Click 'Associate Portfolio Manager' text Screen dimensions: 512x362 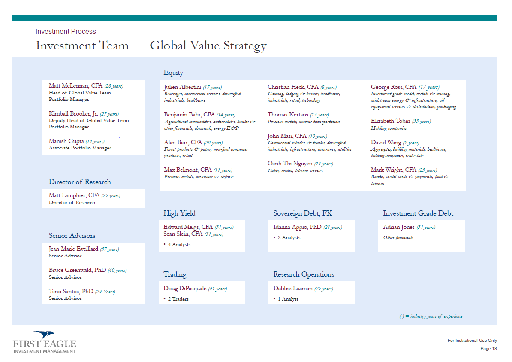[80, 148]
